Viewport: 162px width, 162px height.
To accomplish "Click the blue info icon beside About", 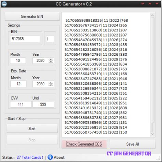I will tap(50, 157).
